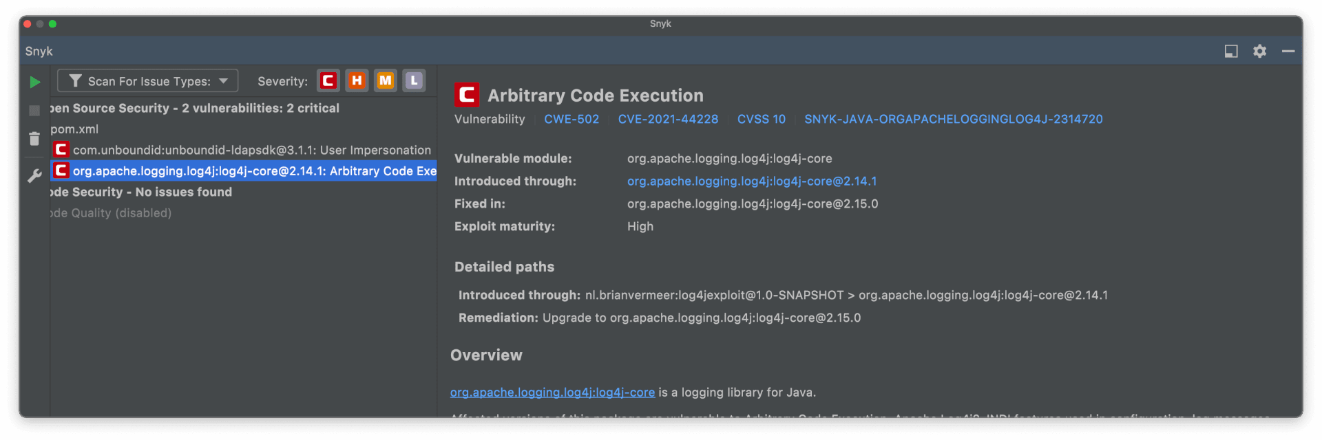The height and width of the screenshot is (440, 1322).
Task: Open log4j-core link in Overview paragraph
Action: tap(552, 393)
